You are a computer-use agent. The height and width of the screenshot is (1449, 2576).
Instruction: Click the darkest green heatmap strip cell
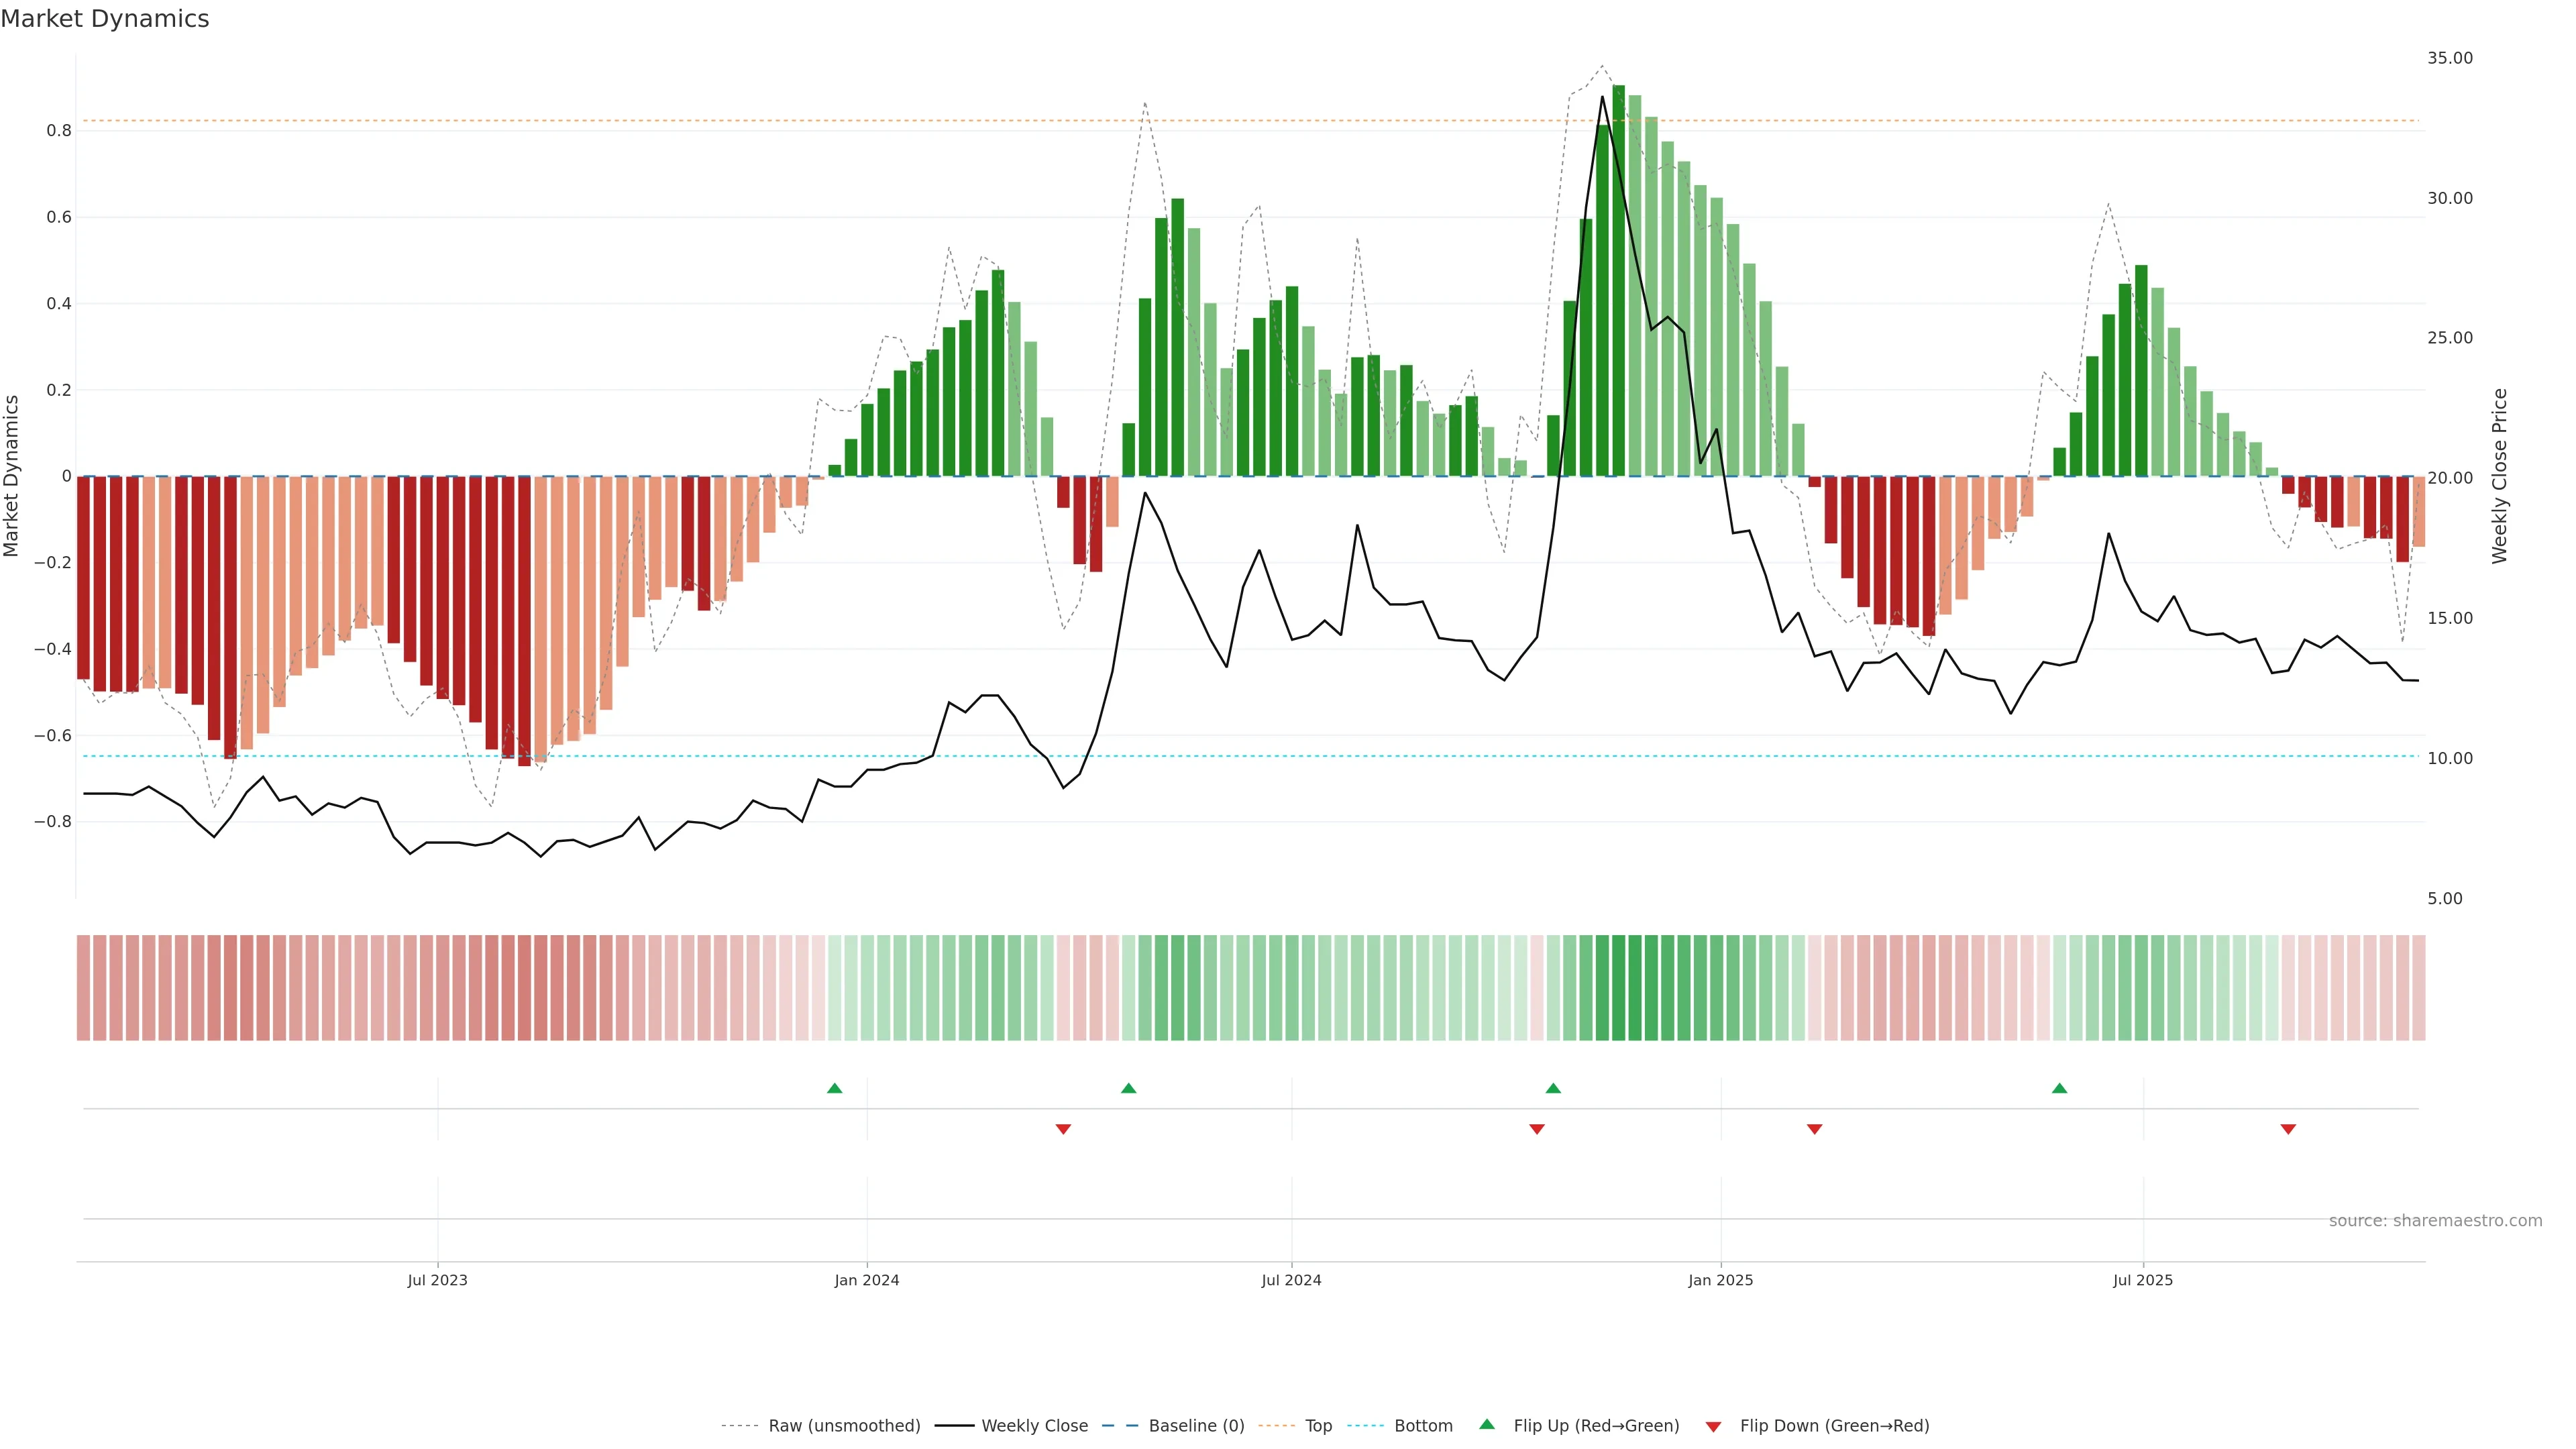[x=1618, y=988]
